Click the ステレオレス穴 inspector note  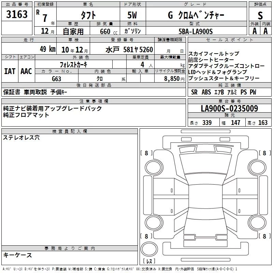(21, 138)
